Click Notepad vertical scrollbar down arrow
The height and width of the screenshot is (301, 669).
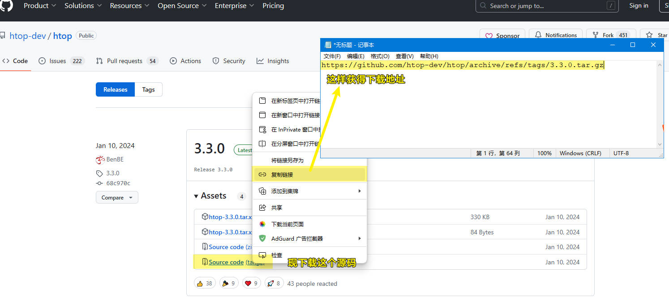[660, 144]
